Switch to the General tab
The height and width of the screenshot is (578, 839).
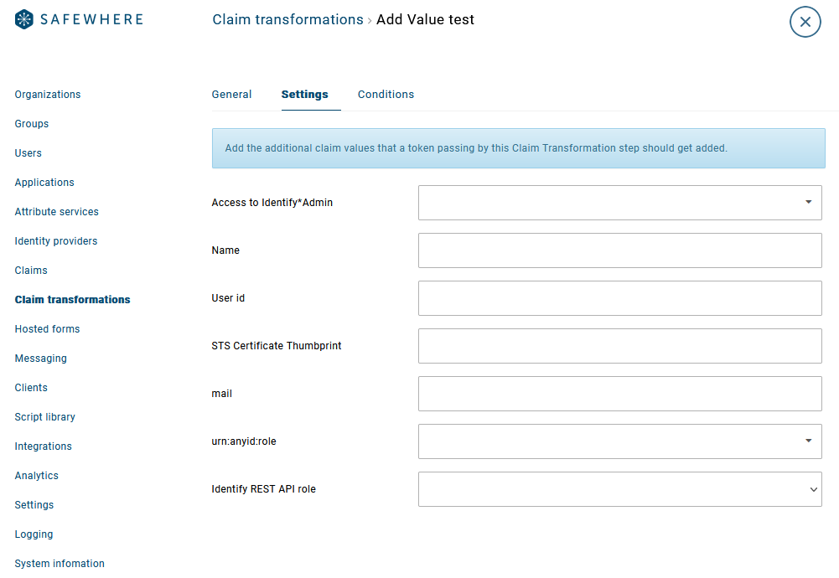pyautogui.click(x=231, y=95)
